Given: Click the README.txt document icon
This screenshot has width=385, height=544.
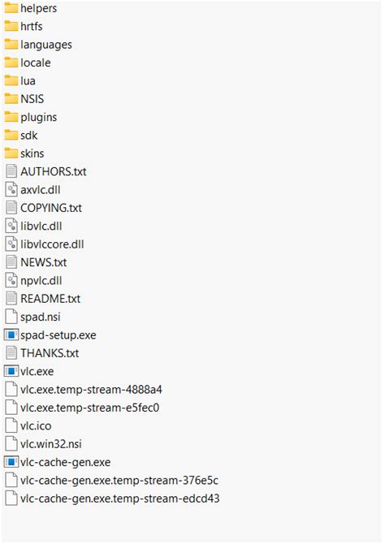Looking at the screenshot, I should coord(11,298).
